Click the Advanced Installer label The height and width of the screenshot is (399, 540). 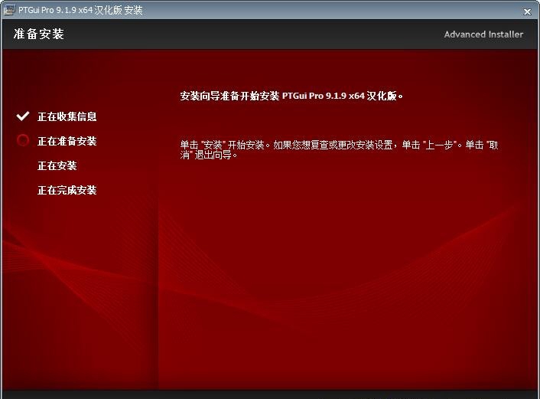(483, 34)
